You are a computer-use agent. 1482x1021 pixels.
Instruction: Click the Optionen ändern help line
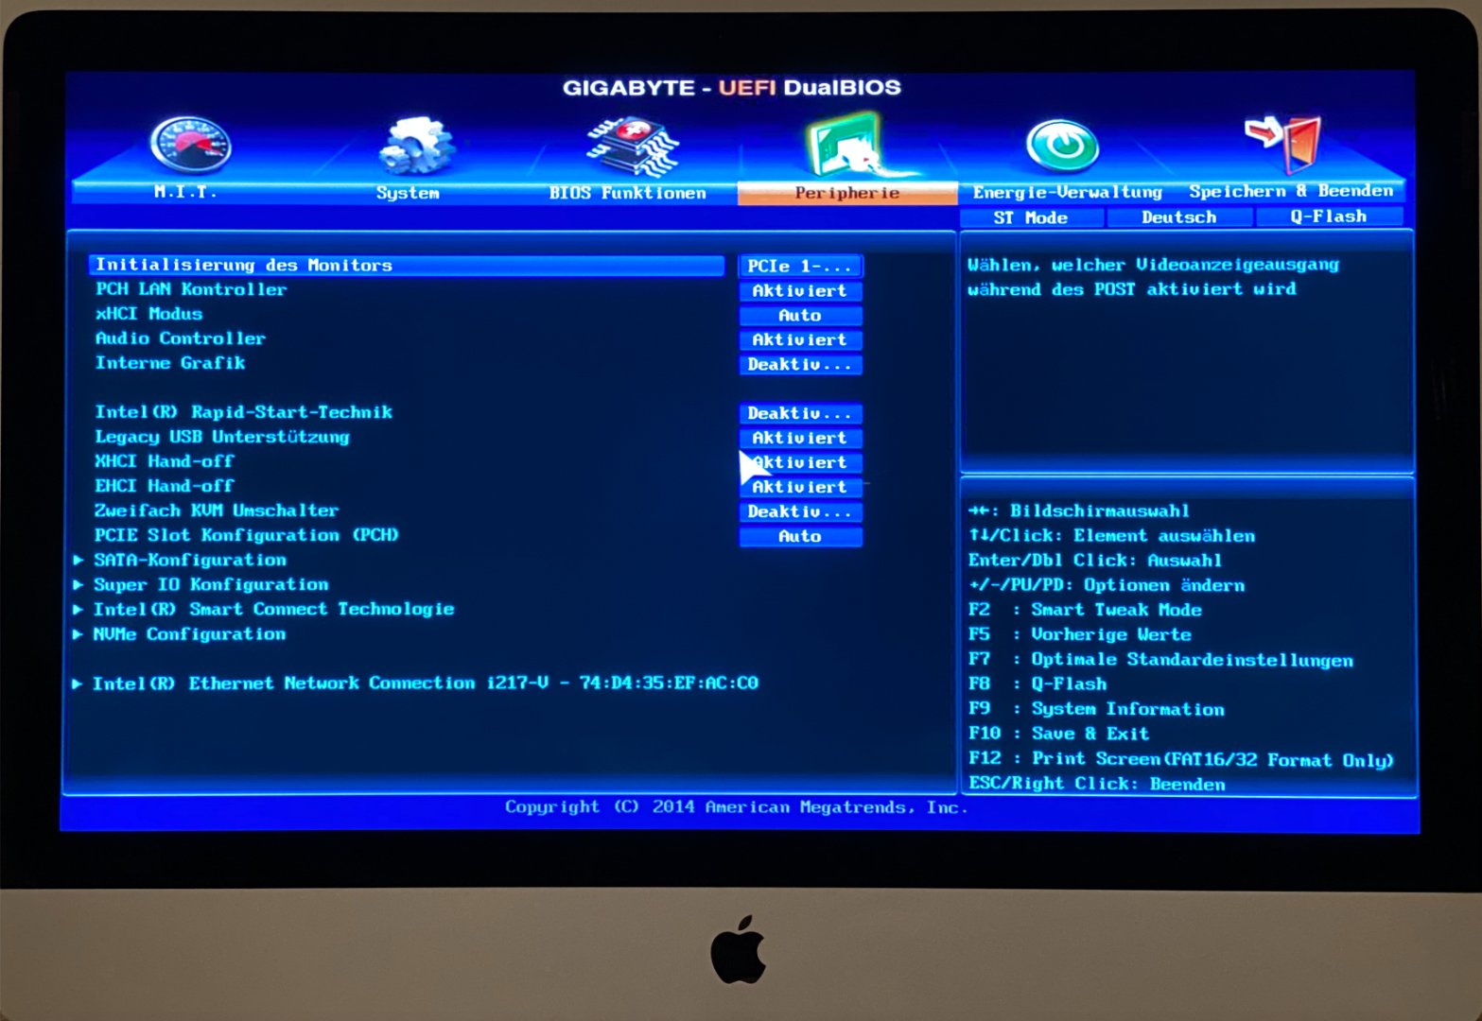(1107, 585)
